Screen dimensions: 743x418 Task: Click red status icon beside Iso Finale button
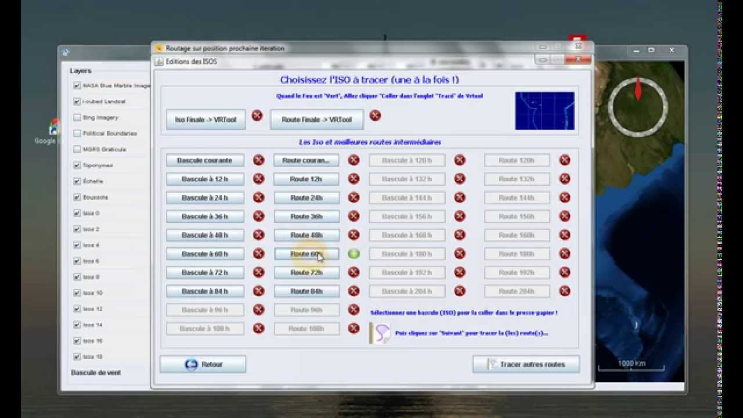[257, 116]
